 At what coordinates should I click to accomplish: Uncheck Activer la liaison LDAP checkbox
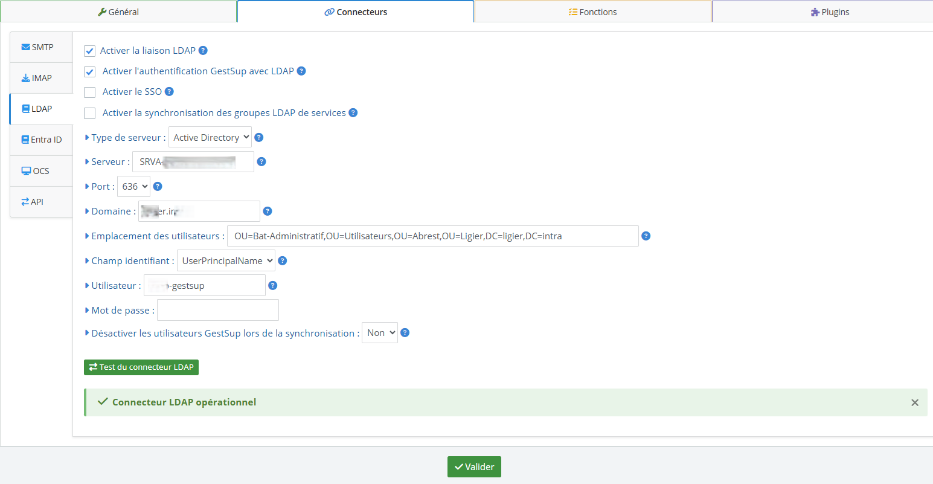(x=90, y=51)
